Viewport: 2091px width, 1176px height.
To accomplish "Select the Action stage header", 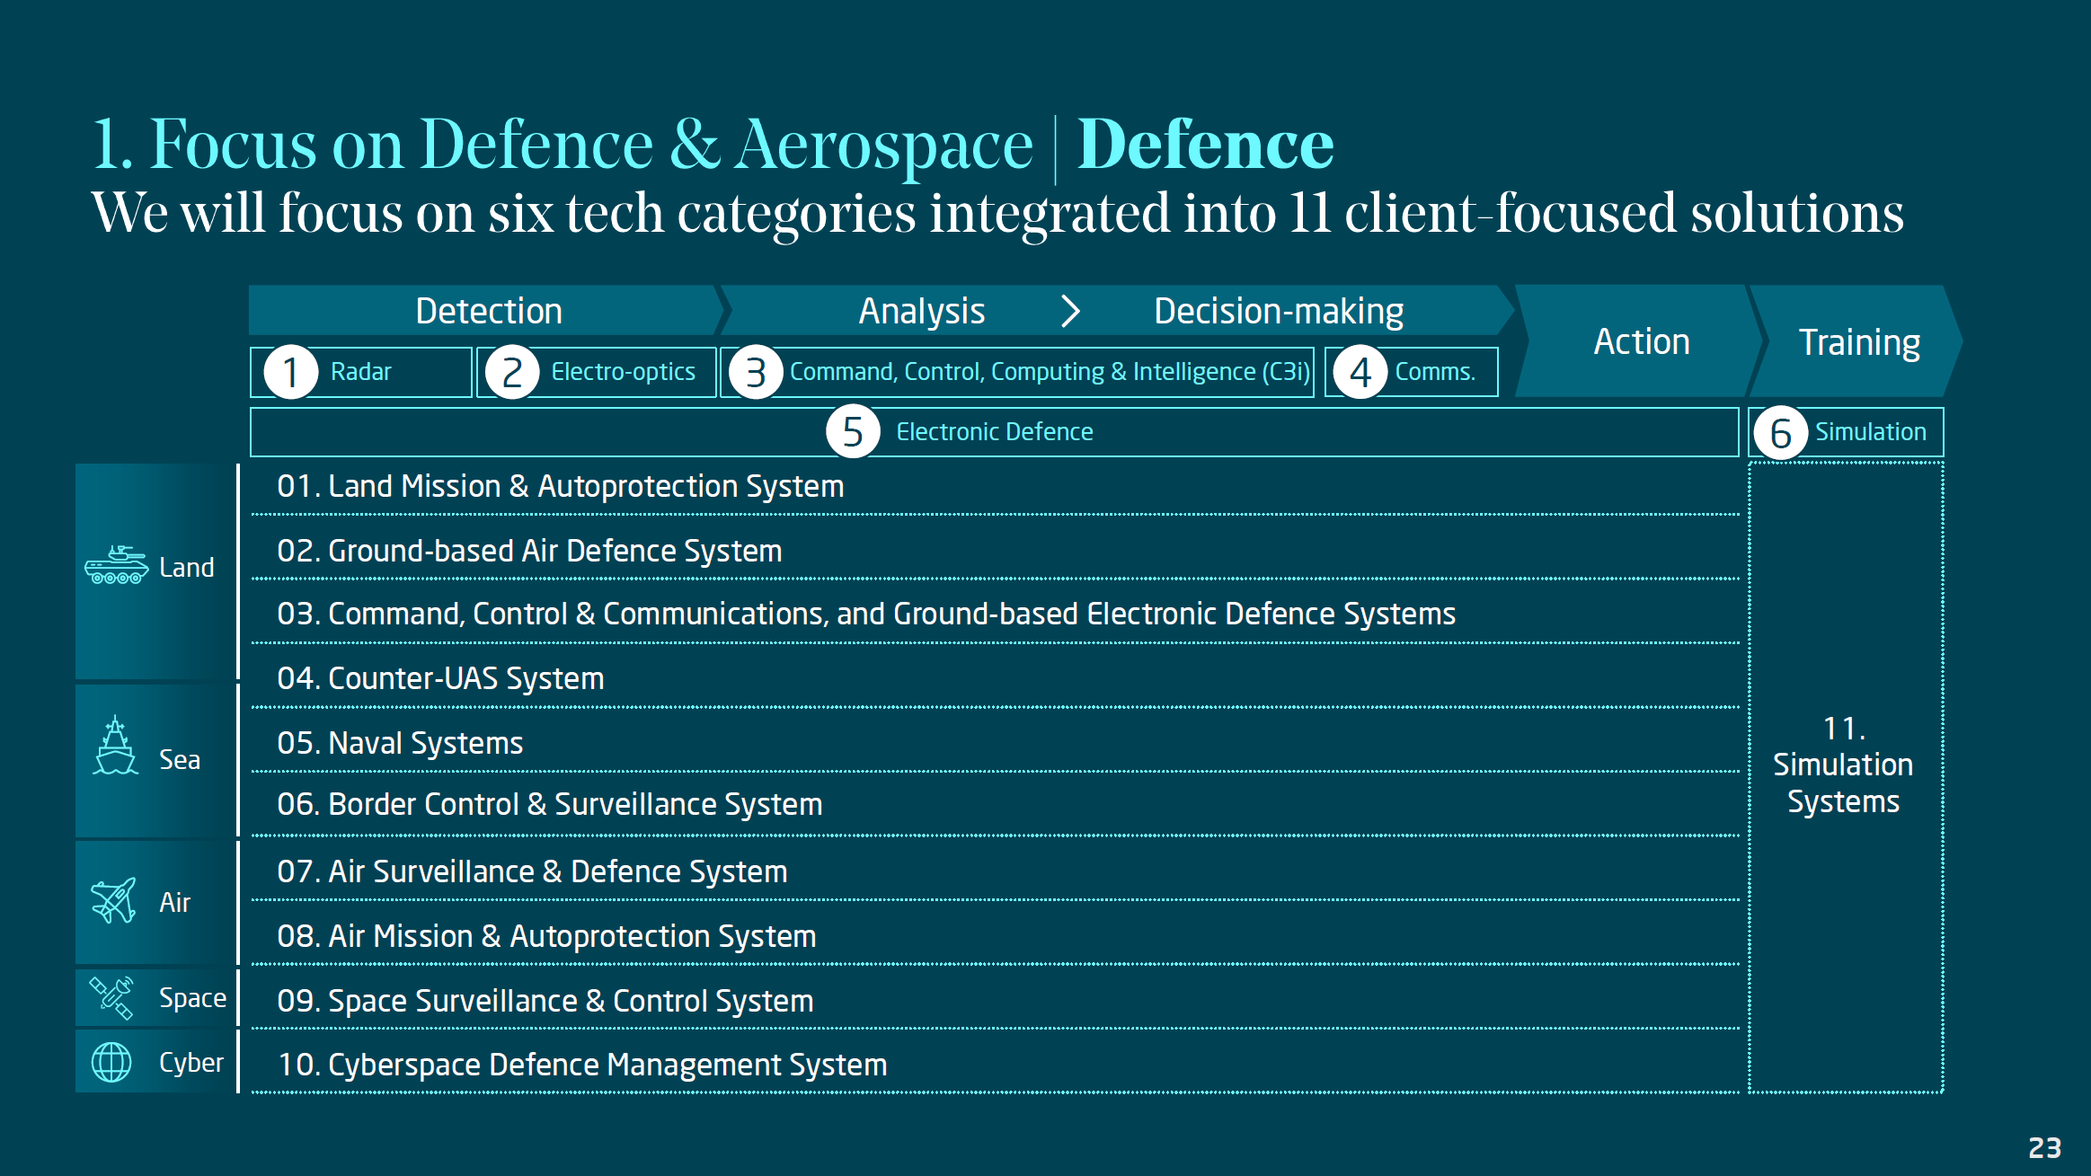I will [x=1642, y=341].
